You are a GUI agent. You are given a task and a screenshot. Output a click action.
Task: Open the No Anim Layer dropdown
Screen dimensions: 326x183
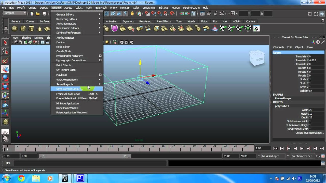[259, 156]
